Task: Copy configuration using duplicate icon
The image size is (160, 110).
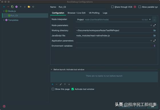Action: (12, 7)
